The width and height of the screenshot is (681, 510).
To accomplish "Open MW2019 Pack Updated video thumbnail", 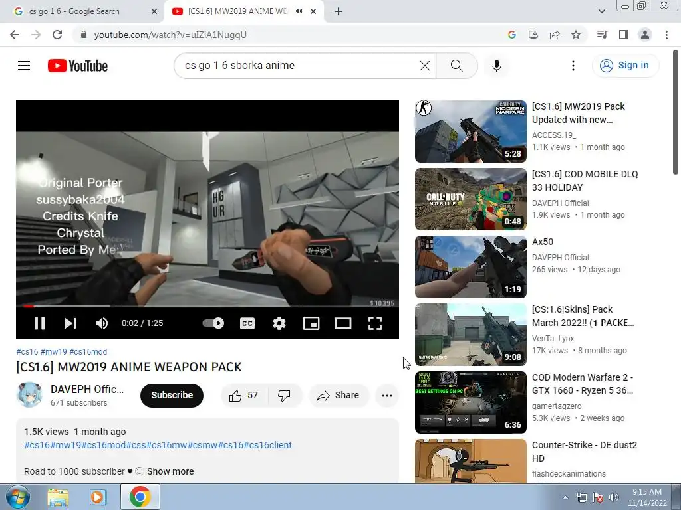I will coord(471,131).
